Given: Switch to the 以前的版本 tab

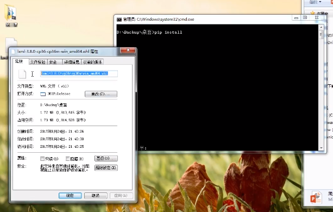Looking at the screenshot, I should pyautogui.click(x=92, y=62).
